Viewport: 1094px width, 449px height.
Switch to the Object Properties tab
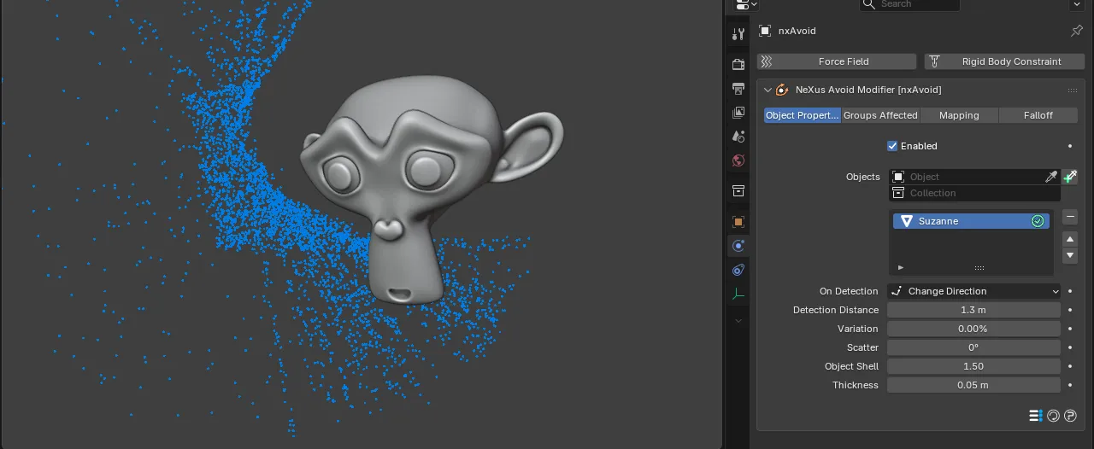point(803,115)
